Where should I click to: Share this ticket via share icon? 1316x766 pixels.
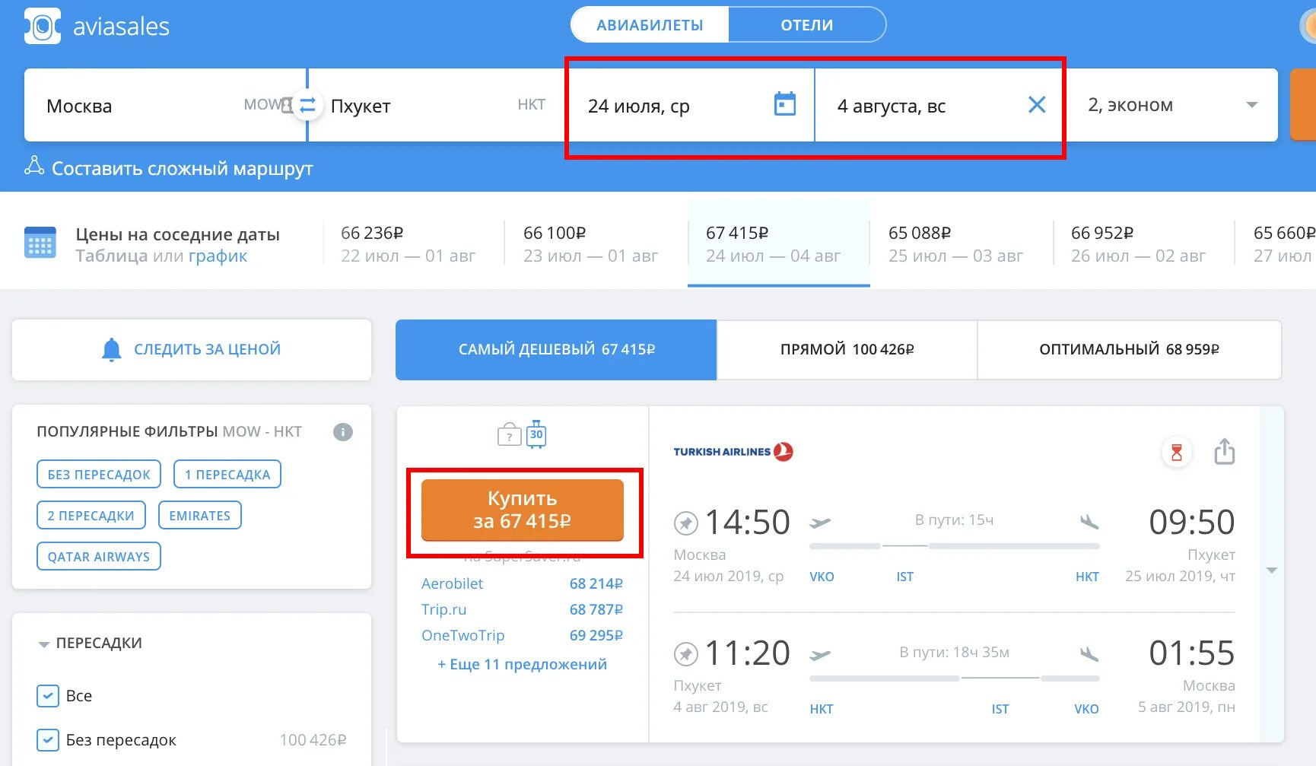(1225, 451)
